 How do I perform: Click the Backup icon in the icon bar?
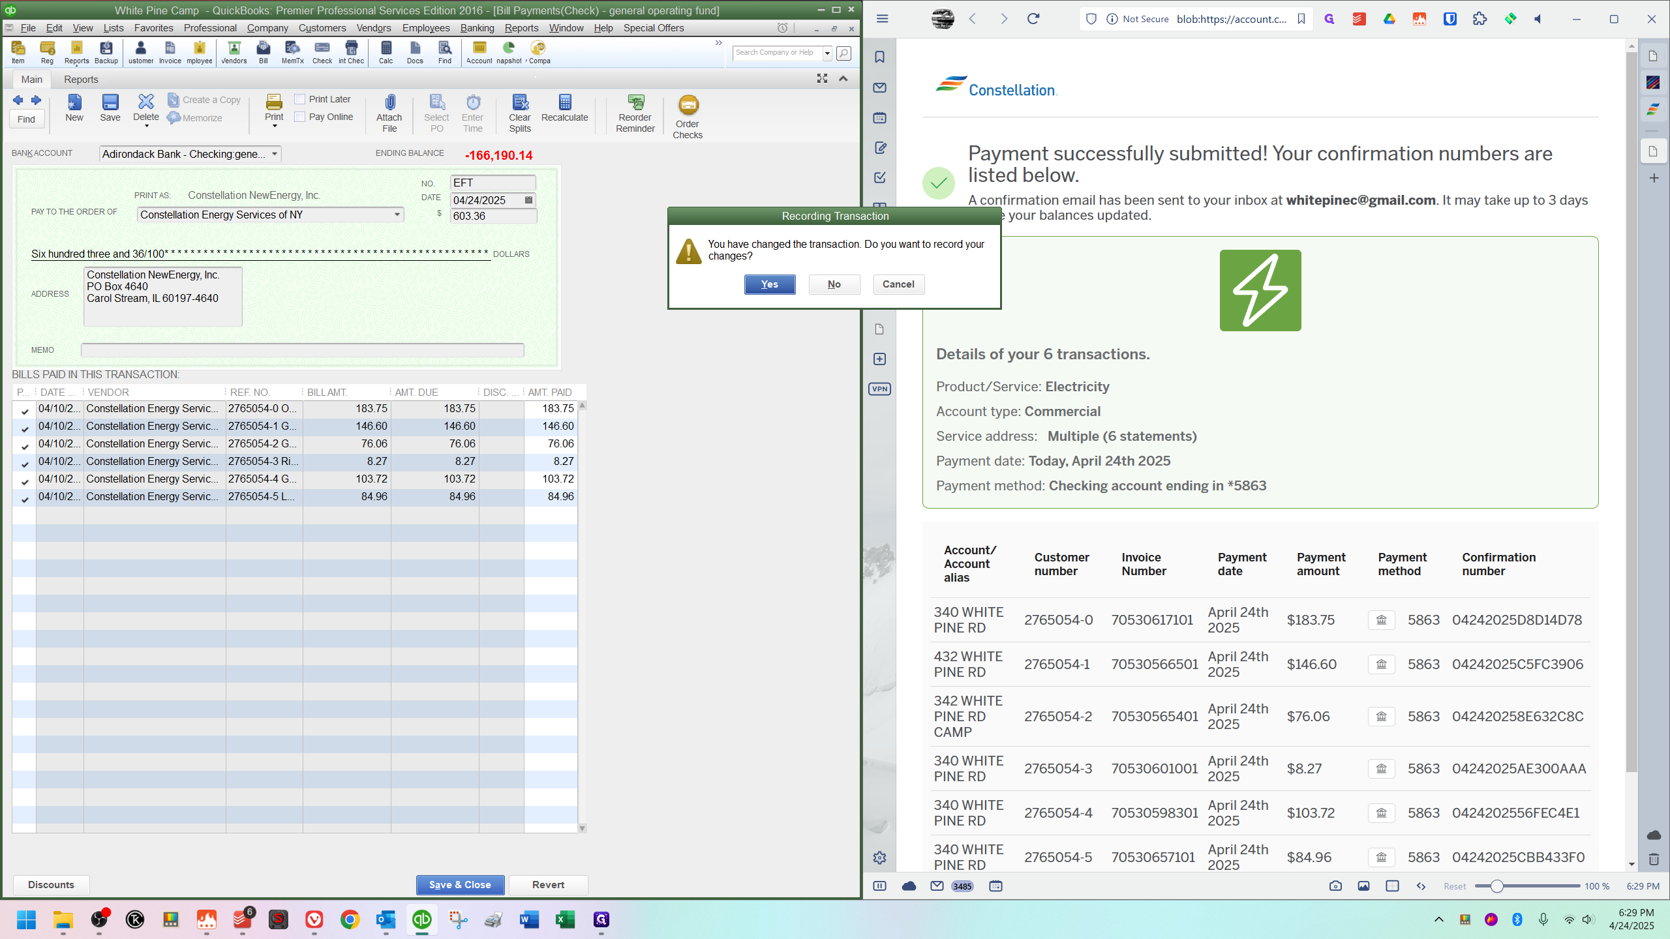106,48
